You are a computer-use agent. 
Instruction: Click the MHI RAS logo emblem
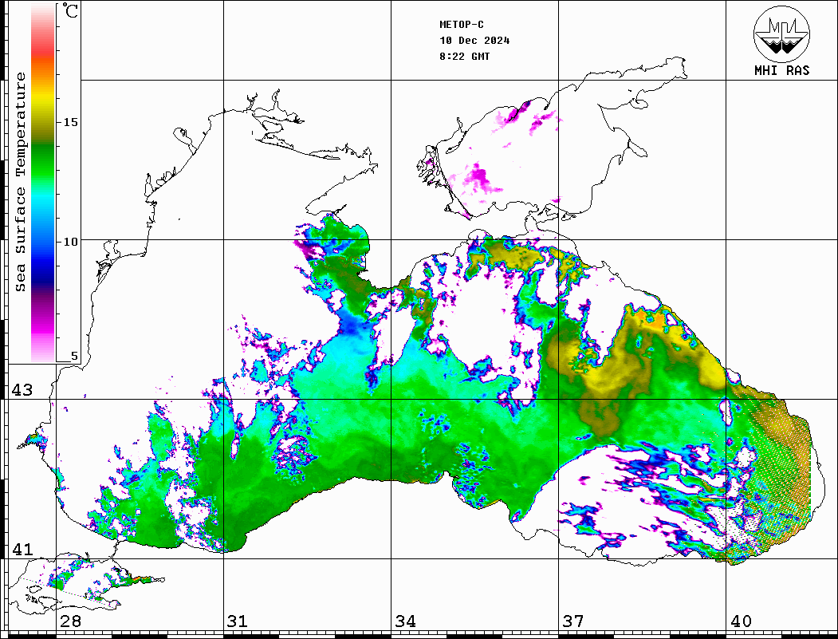[781, 34]
